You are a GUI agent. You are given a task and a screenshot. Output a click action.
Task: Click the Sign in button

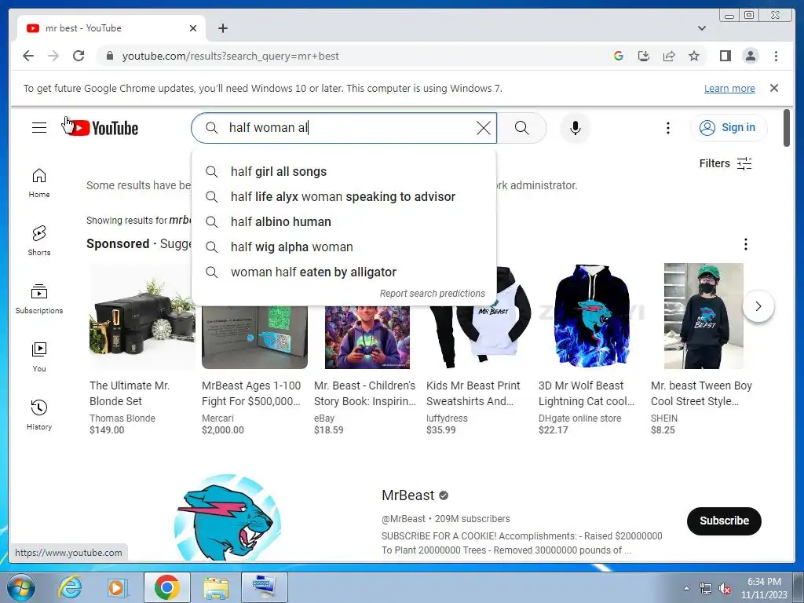click(x=729, y=128)
